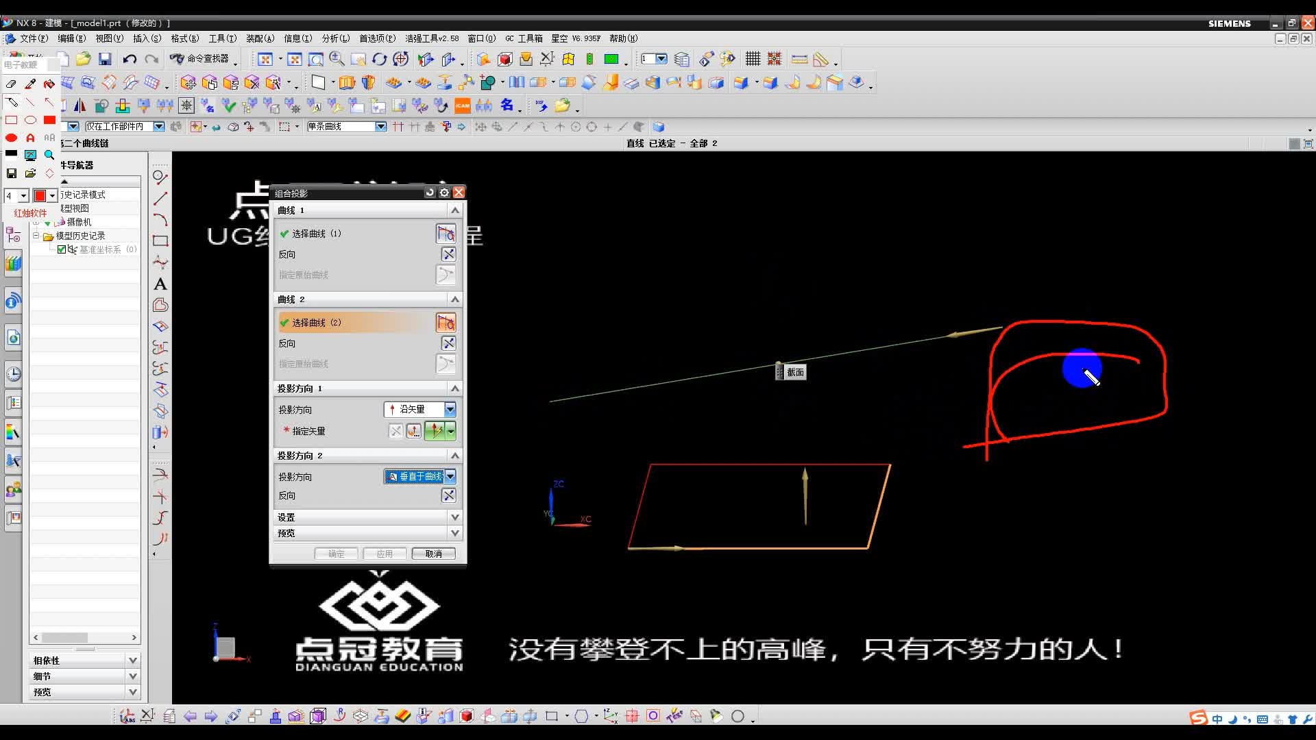Click the Undo arrow icon
The width and height of the screenshot is (1316, 740).
[130, 60]
